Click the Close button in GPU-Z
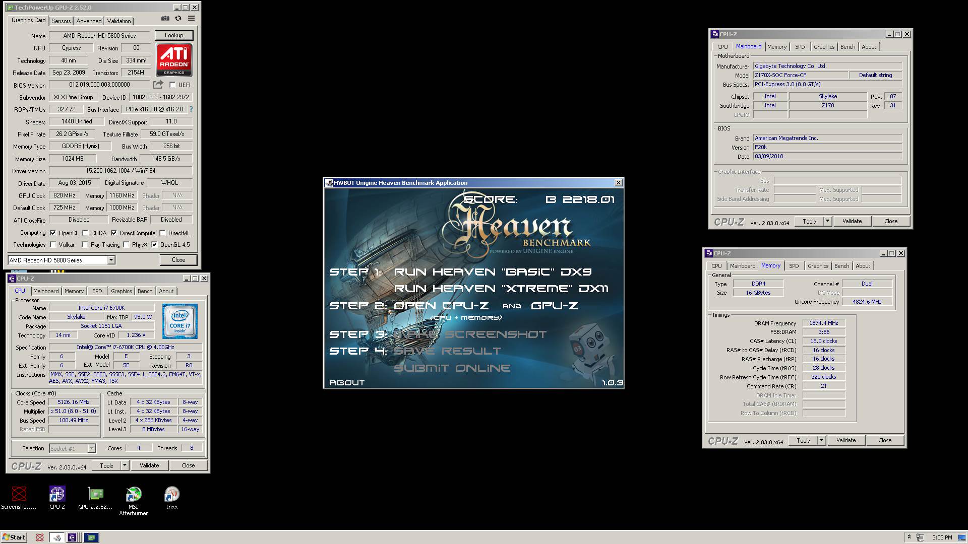 178,260
